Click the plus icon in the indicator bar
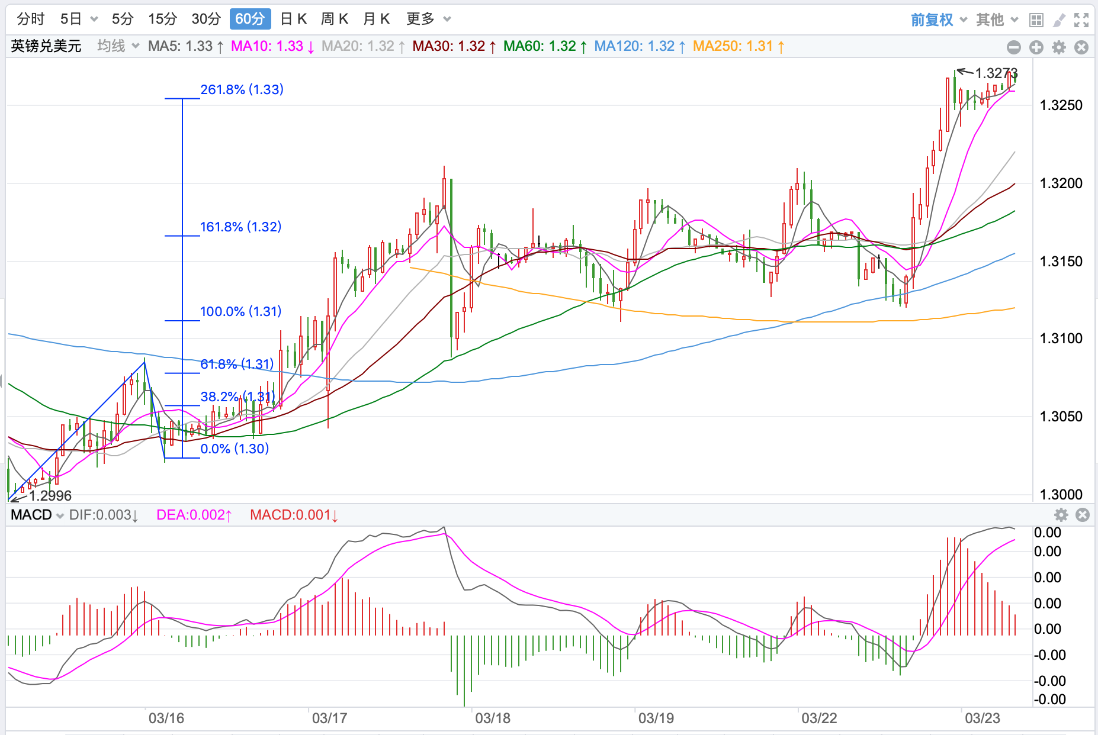The width and height of the screenshot is (1098, 735). pyautogui.click(x=1036, y=47)
